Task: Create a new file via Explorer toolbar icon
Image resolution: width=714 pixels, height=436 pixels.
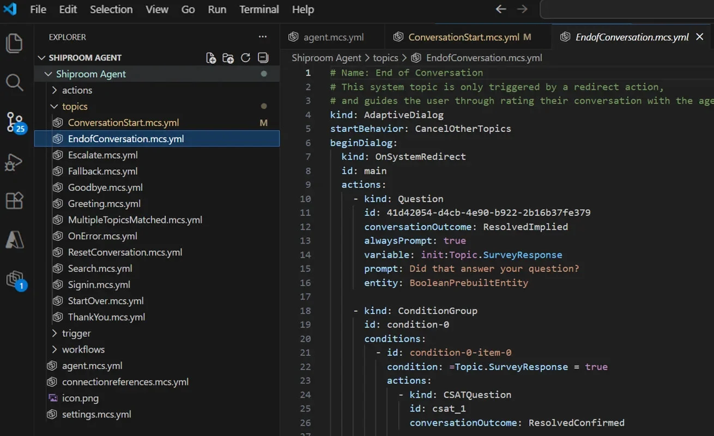Action: 211,58
